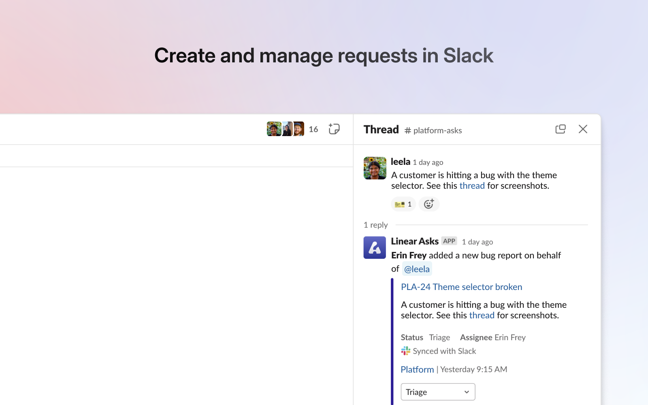This screenshot has width=648, height=405.
Task: Open the canvas icon in channel header
Action: click(334, 129)
